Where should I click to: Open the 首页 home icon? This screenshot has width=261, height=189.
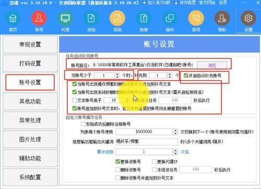click(x=13, y=18)
